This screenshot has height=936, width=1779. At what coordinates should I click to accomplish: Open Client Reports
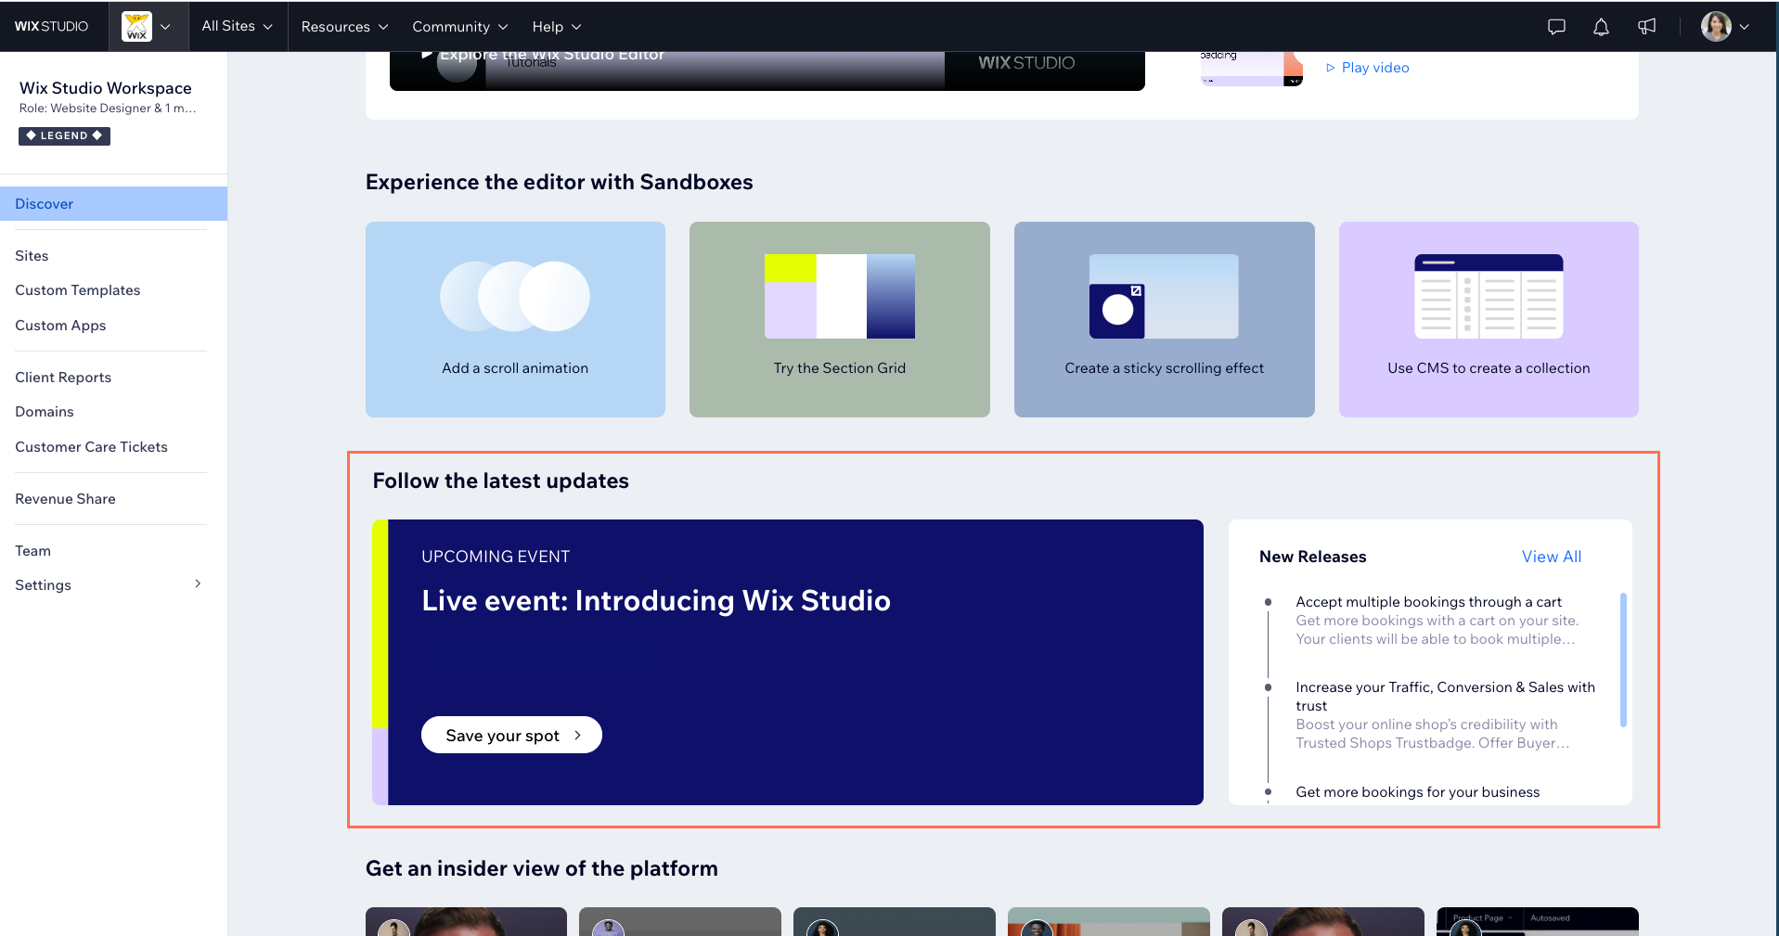coord(63,378)
